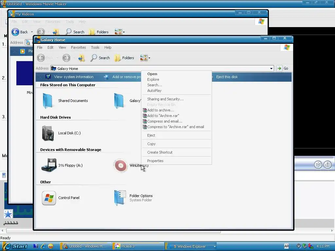Open Properties from the context menu
This screenshot has height=251, width=335.
155,161
